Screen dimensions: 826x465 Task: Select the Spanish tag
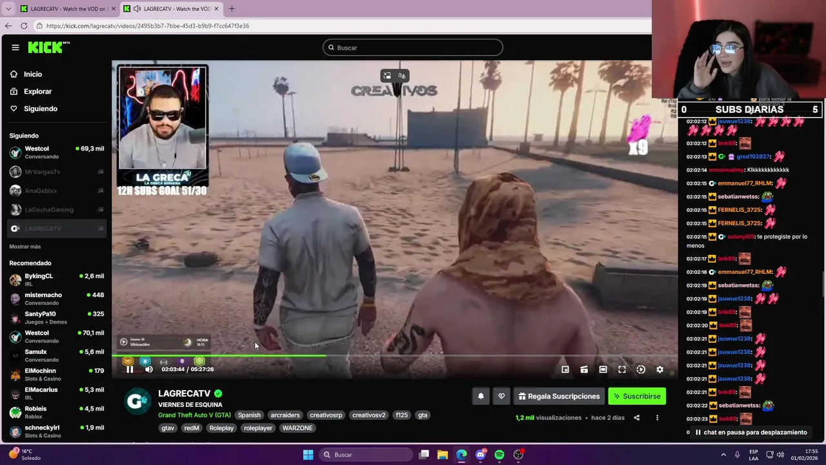(249, 415)
